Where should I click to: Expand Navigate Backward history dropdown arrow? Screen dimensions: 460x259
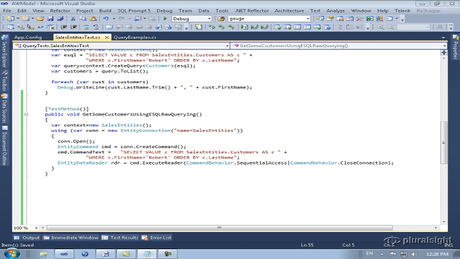145,18
